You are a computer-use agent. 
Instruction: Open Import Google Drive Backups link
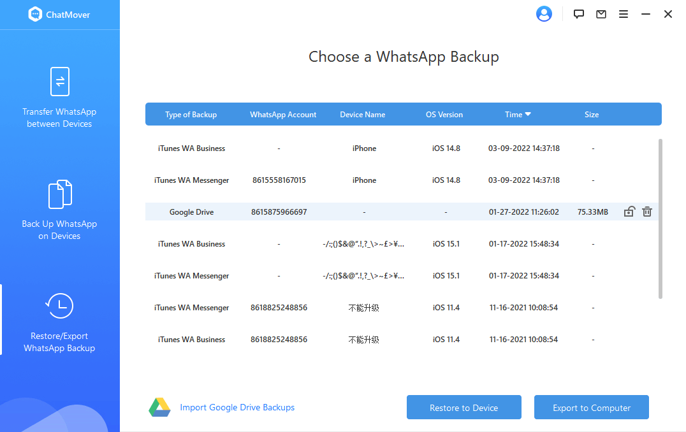(237, 408)
